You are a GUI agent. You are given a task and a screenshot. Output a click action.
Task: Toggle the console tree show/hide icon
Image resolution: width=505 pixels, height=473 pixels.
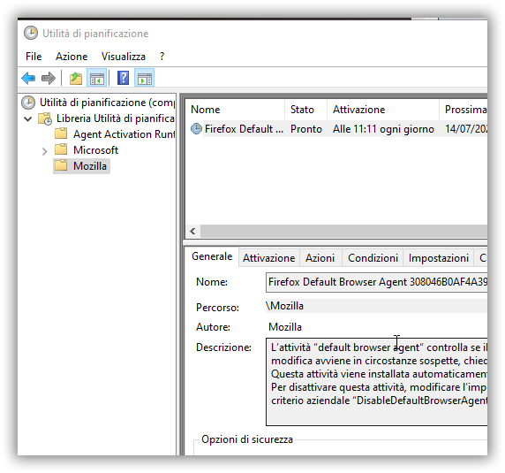(x=96, y=79)
